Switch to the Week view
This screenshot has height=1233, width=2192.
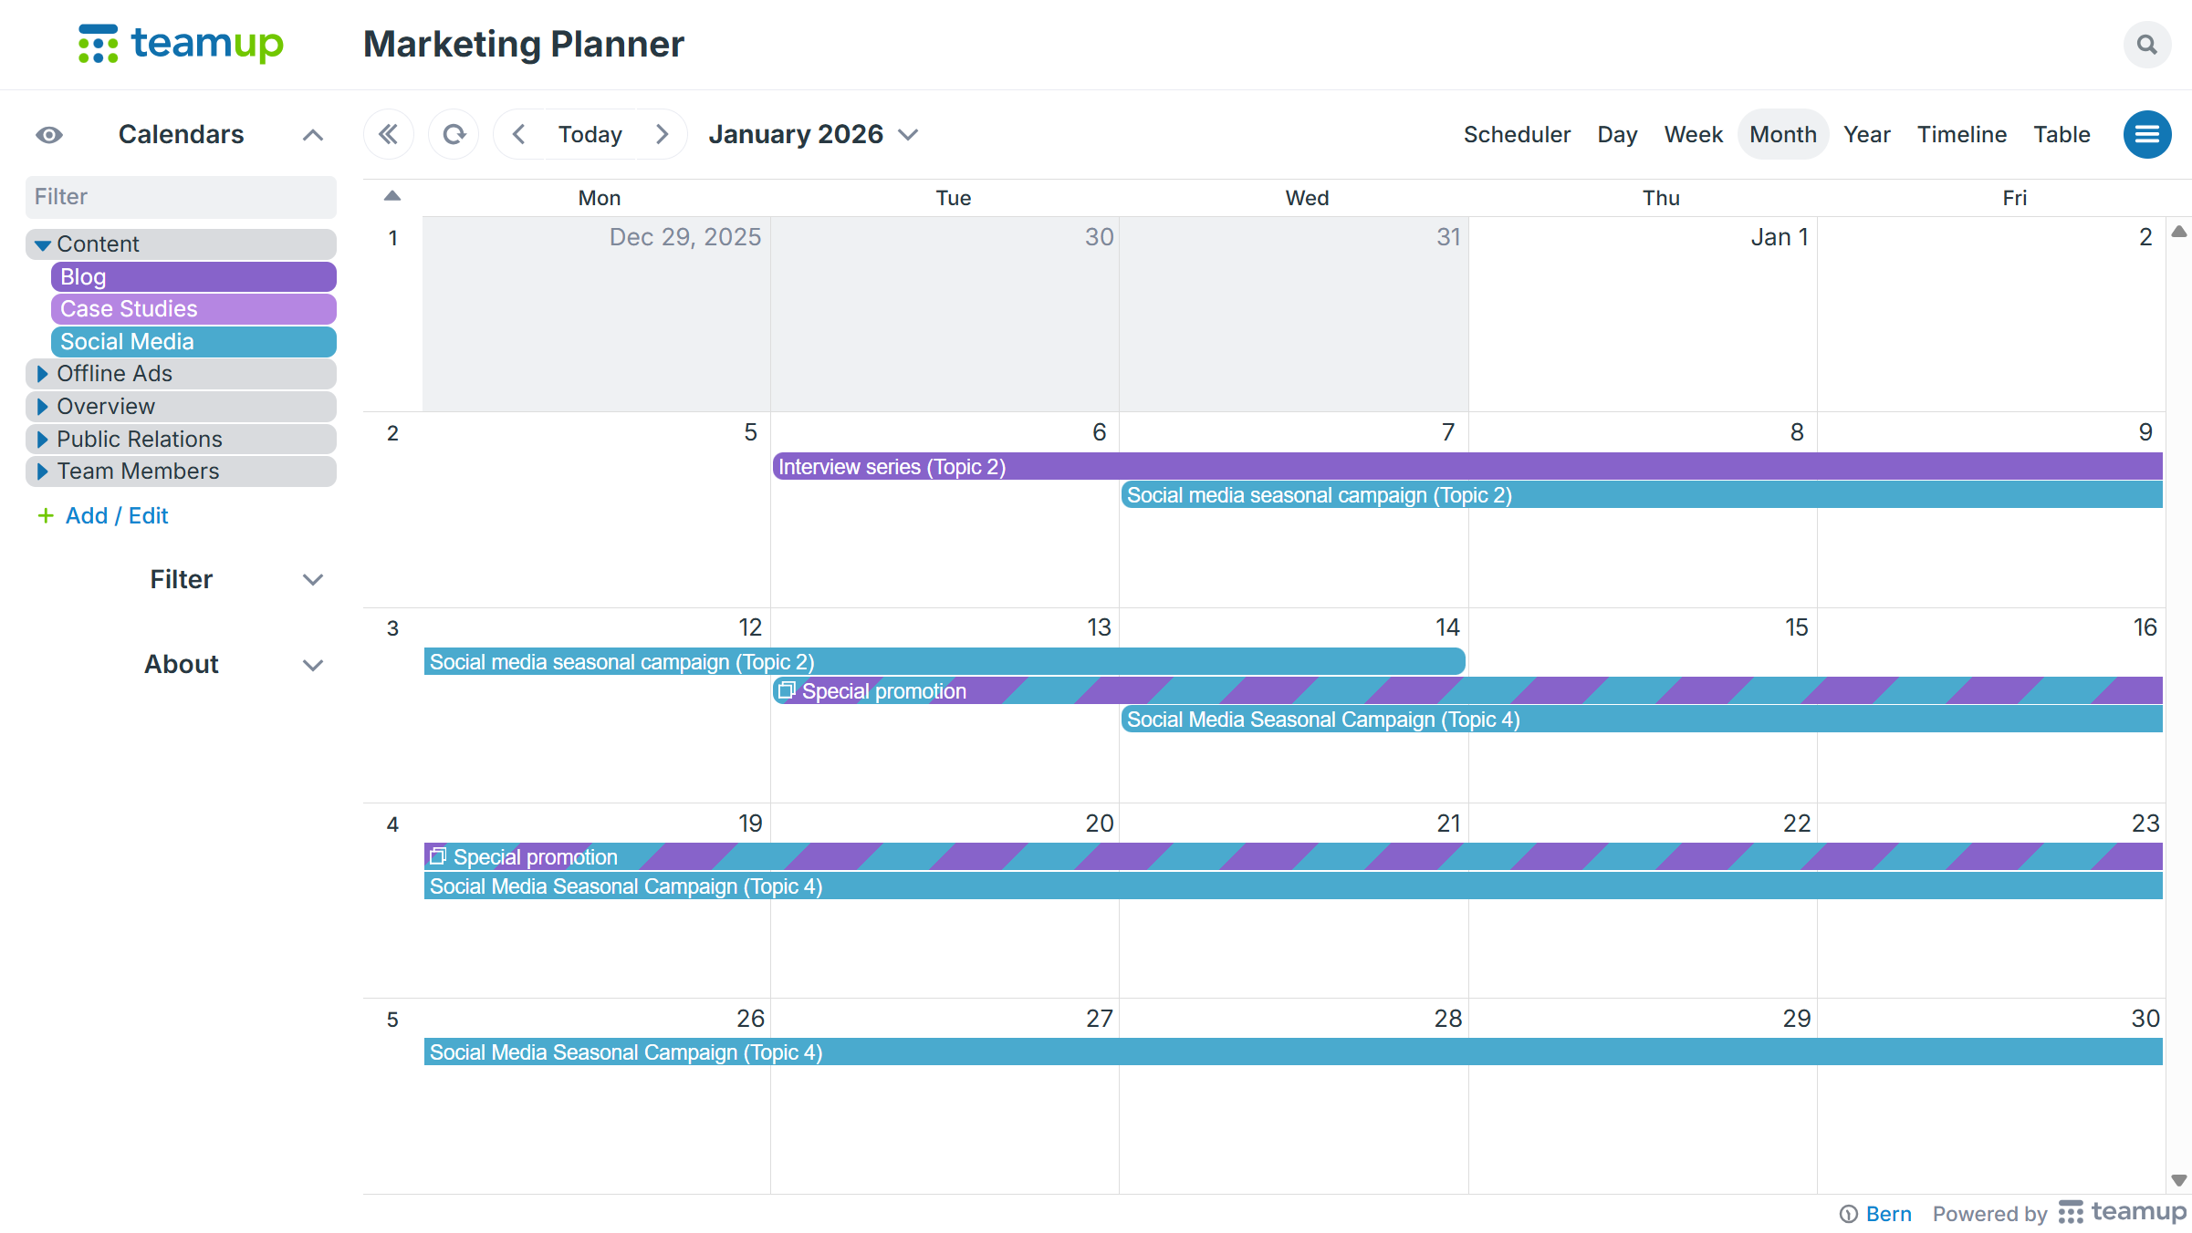tap(1693, 134)
